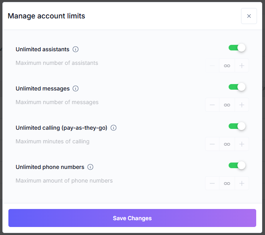Decrease the maximum number of messages
Viewport: 265px width, 235px height.
tap(212, 105)
